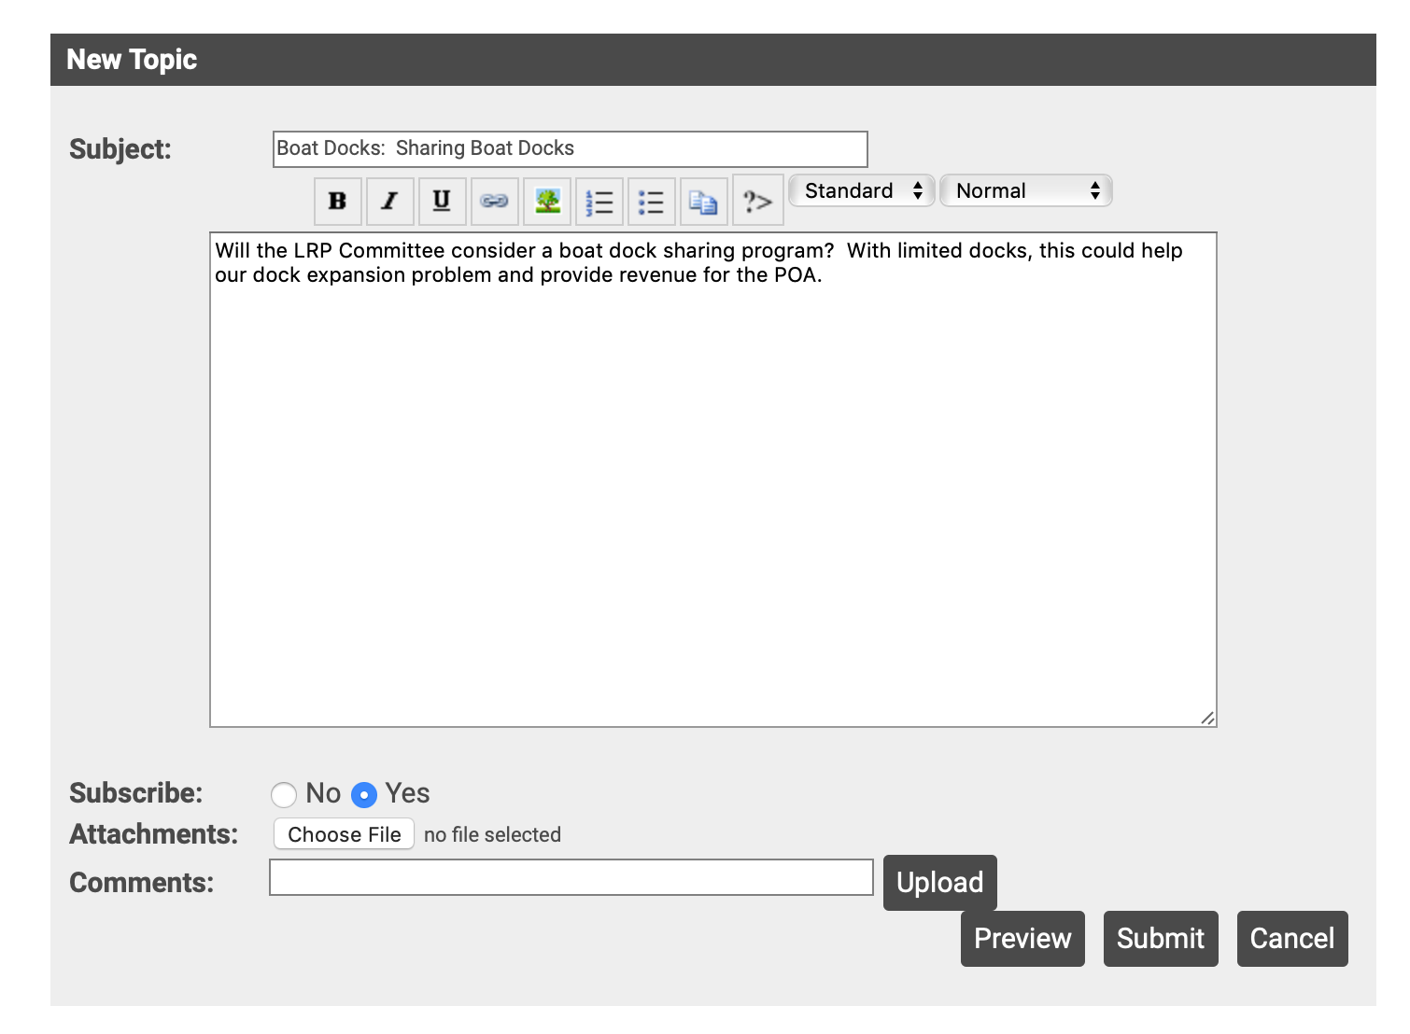
Task: Underline text using the U toolbar button
Action: pyautogui.click(x=442, y=201)
